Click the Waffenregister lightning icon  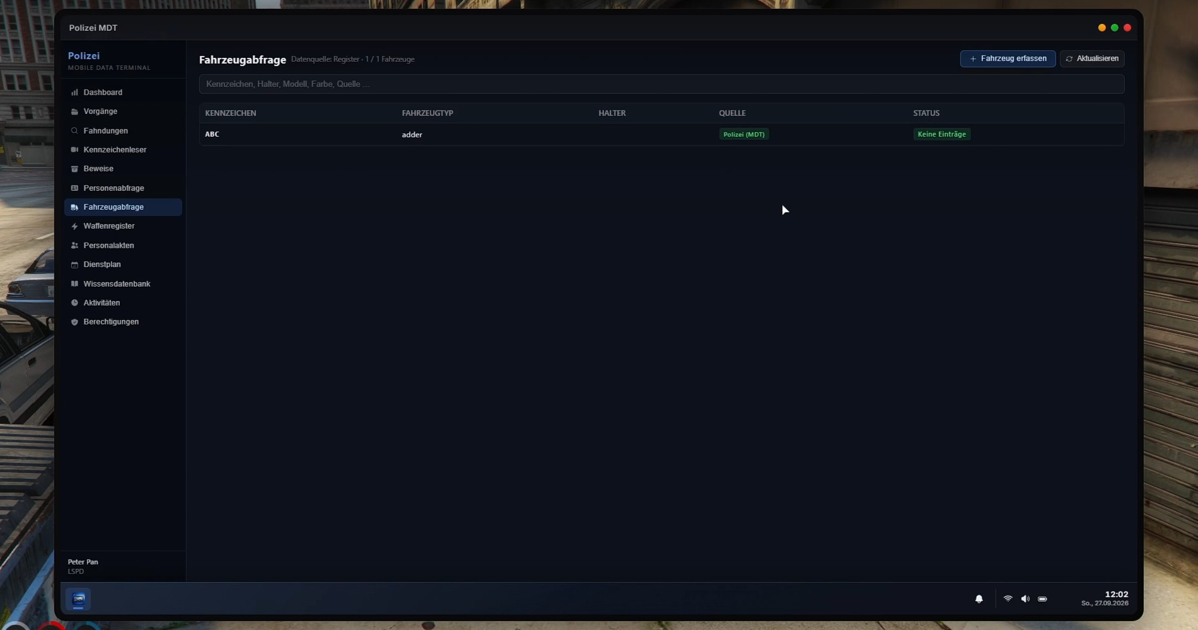[x=74, y=226]
